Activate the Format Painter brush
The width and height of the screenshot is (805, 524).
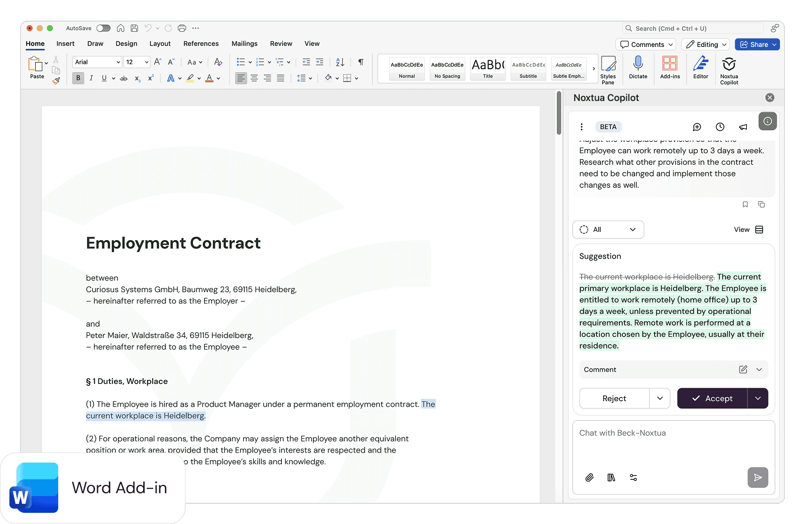point(56,80)
